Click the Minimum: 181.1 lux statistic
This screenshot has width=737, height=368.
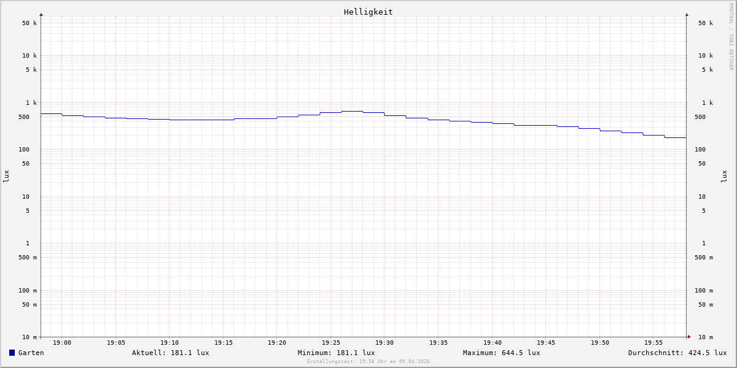[336, 353]
